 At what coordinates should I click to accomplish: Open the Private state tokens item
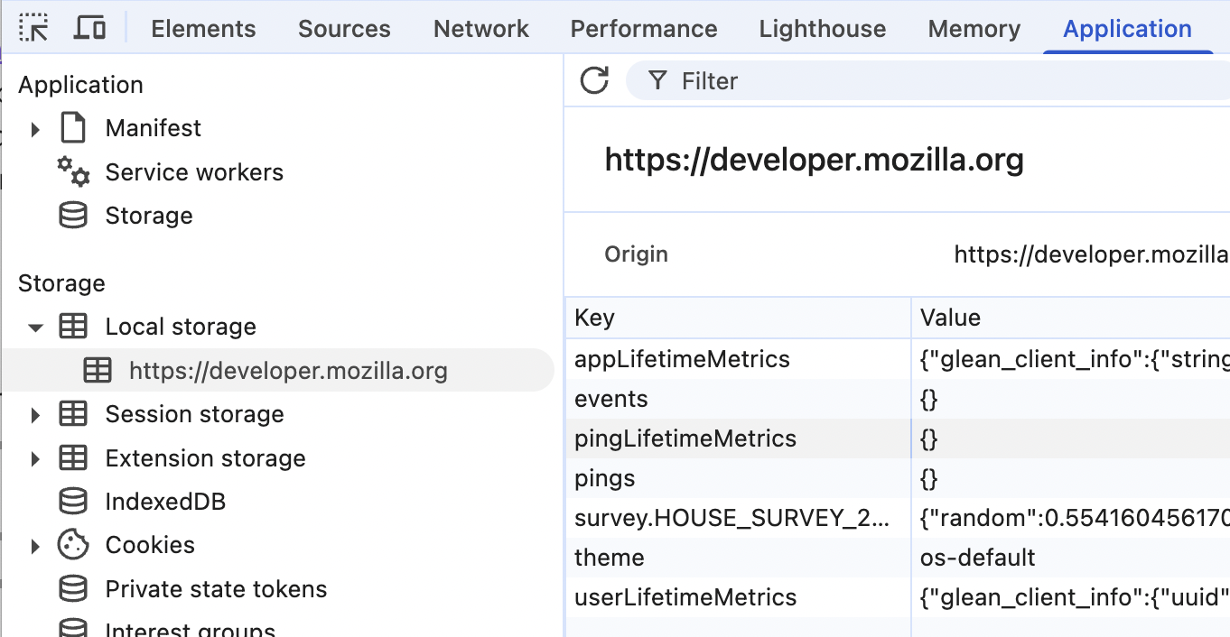point(216,589)
